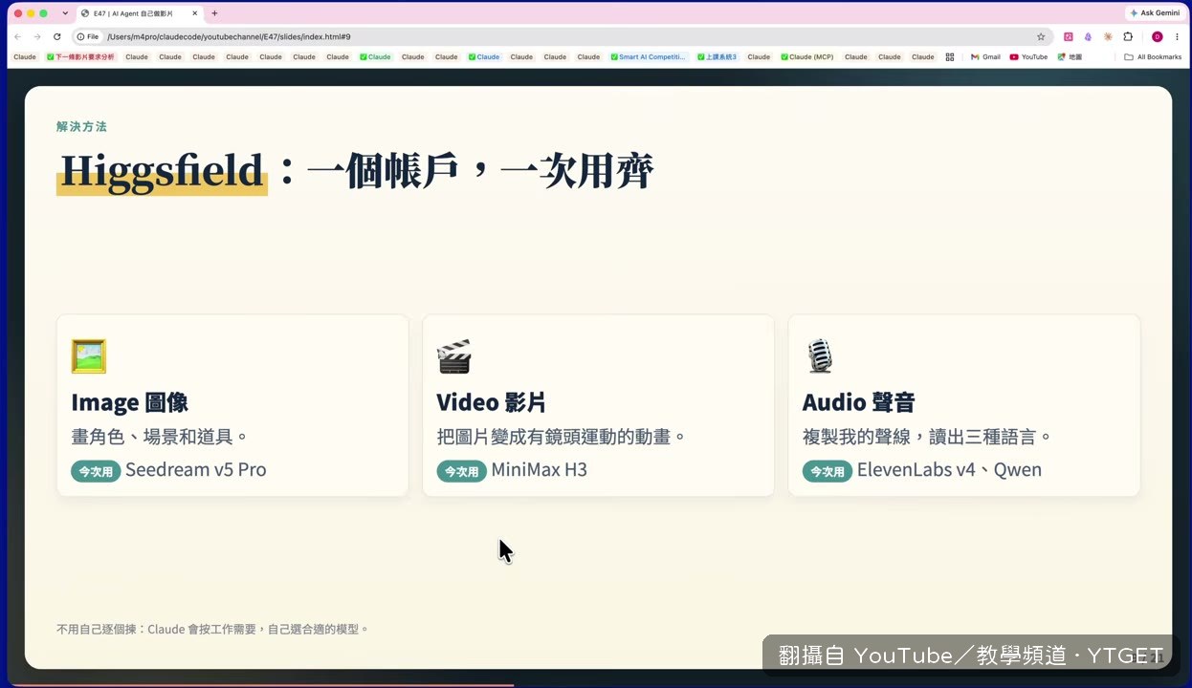Open the purple extension icon in toolbar
Image resolution: width=1192 pixels, height=688 pixels.
1088,36
